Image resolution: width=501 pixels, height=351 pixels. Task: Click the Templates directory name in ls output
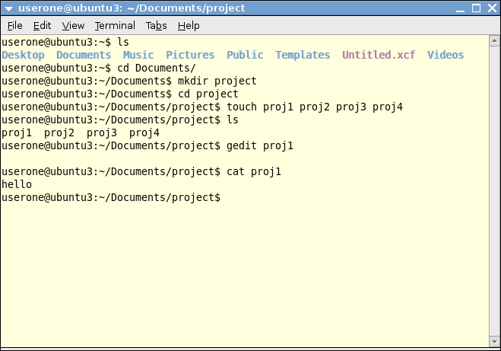[303, 55]
